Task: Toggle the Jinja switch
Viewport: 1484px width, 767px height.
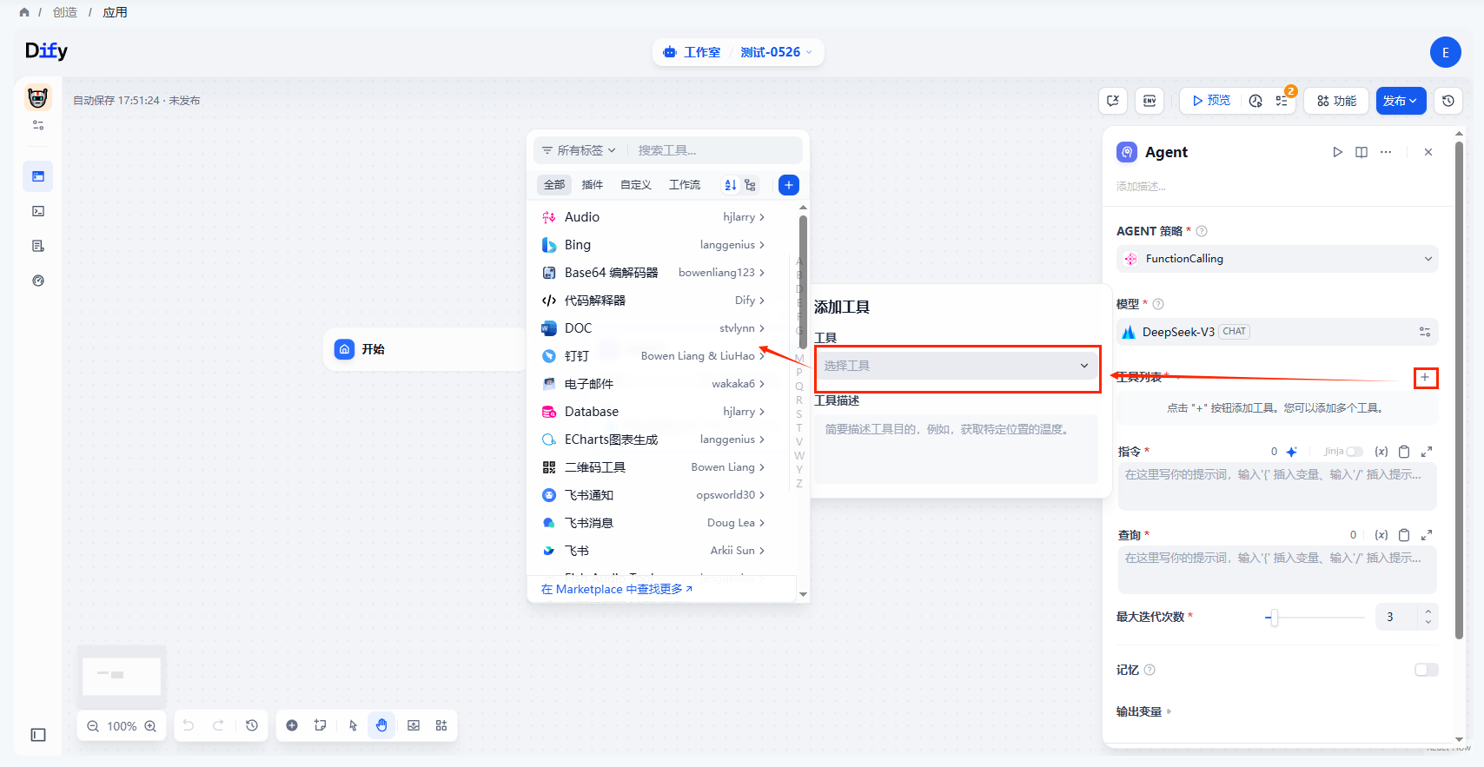Action: (1355, 452)
